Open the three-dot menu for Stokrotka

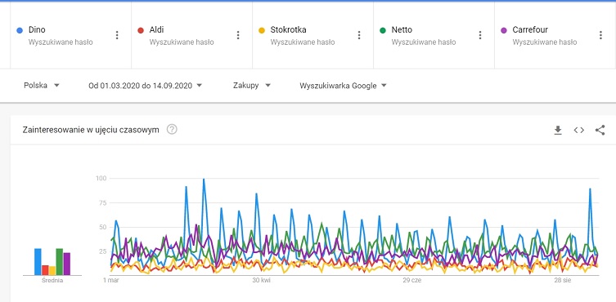coord(358,35)
